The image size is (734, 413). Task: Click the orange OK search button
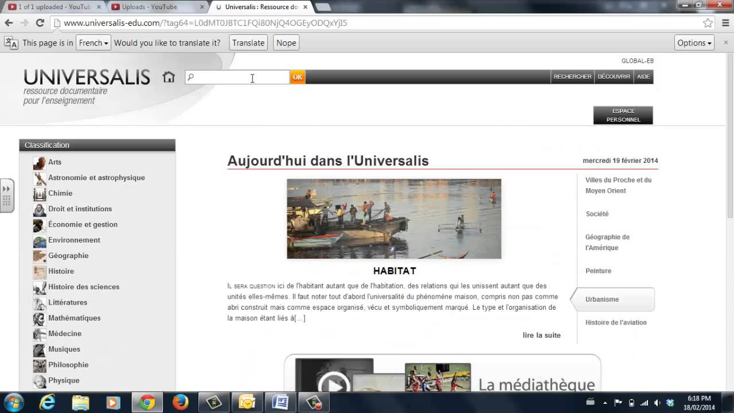tap(297, 77)
